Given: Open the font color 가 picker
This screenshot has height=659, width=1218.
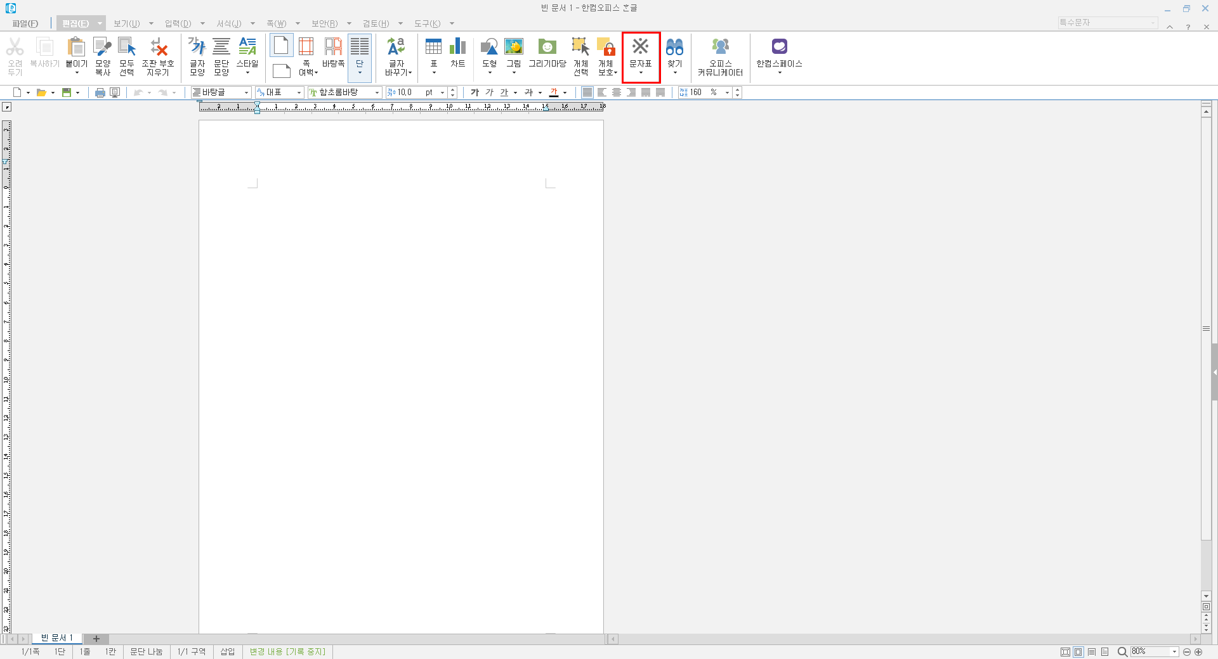Looking at the screenshot, I should [x=553, y=93].
